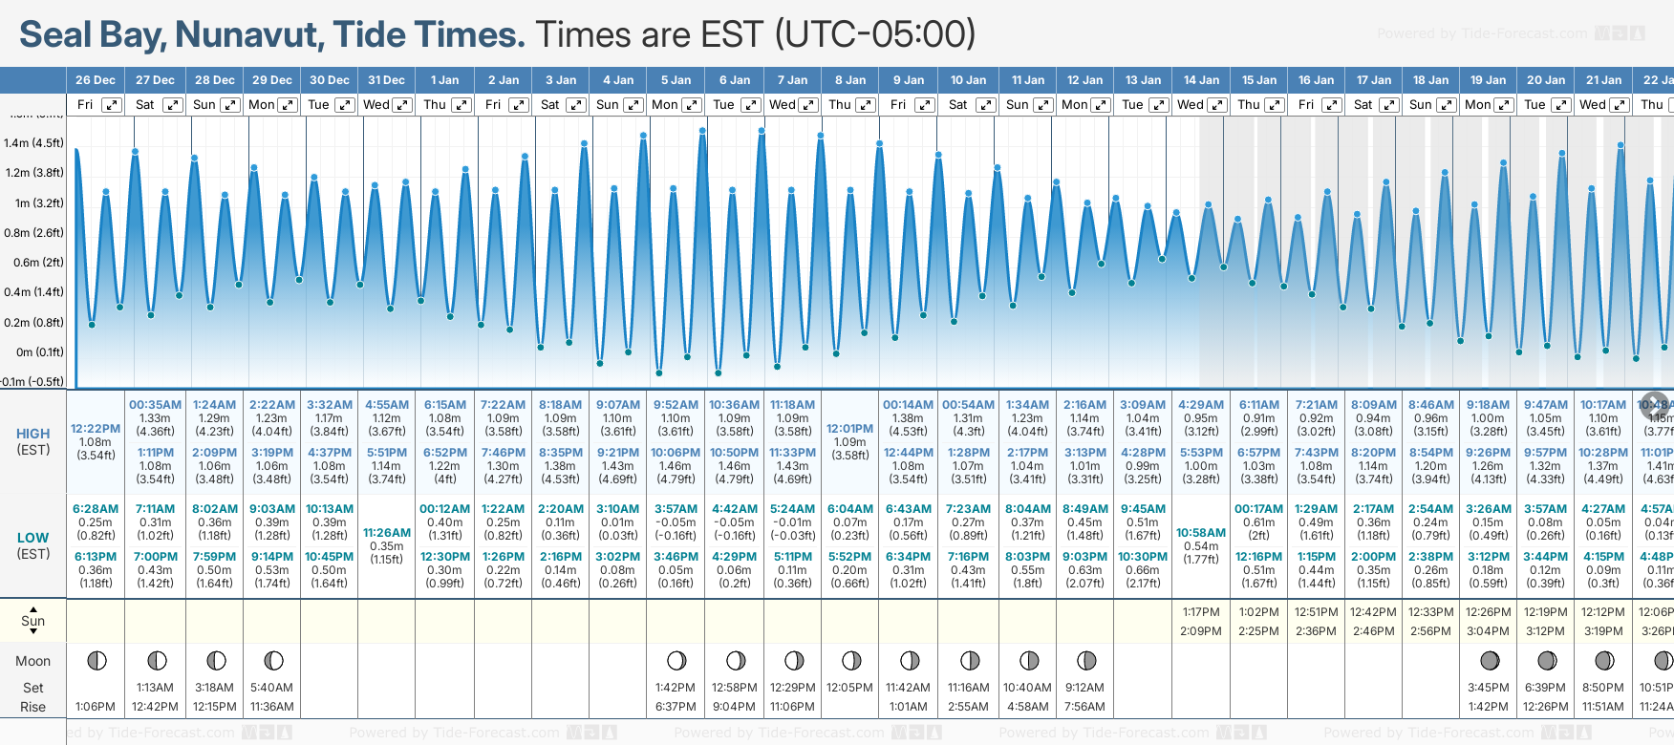Click the moon phase icon under 26 Dec
This screenshot has width=1674, height=745.
pos(97,660)
